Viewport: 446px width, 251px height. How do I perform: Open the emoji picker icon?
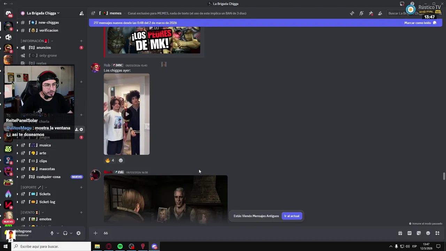pos(428,233)
